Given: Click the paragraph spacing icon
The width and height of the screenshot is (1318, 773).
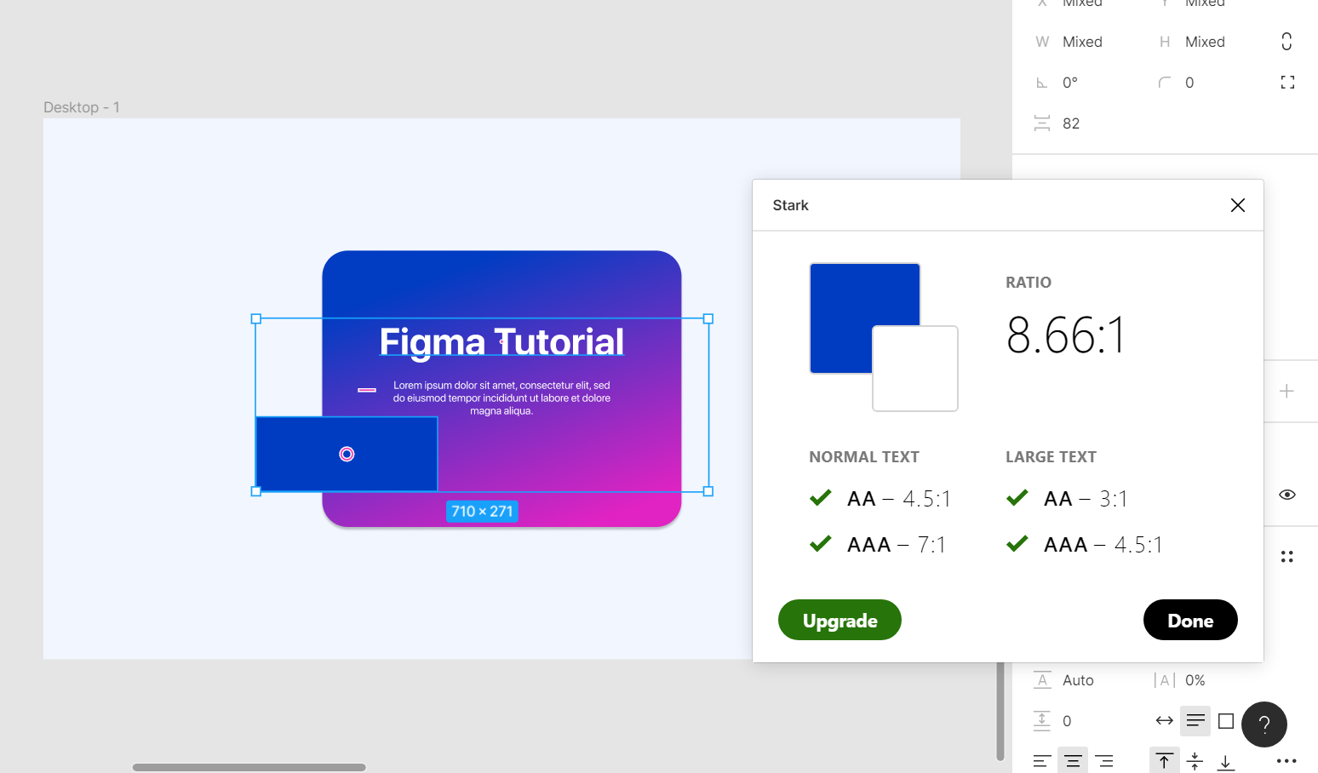Looking at the screenshot, I should click(x=1042, y=721).
